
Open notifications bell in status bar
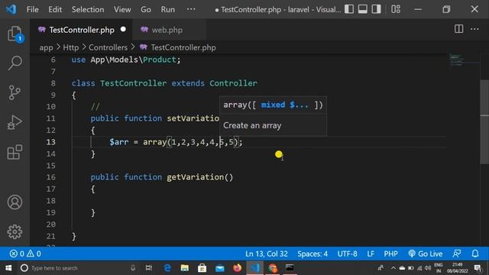pyautogui.click(x=475, y=254)
